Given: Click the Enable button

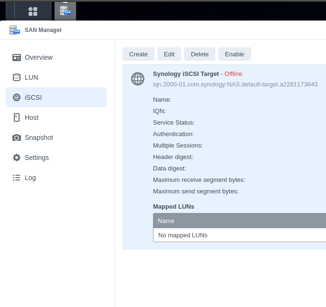Looking at the screenshot, I should click(x=234, y=54).
